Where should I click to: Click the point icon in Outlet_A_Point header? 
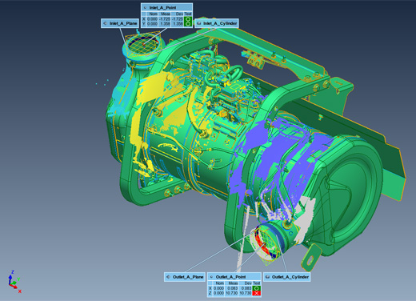pos(212,277)
